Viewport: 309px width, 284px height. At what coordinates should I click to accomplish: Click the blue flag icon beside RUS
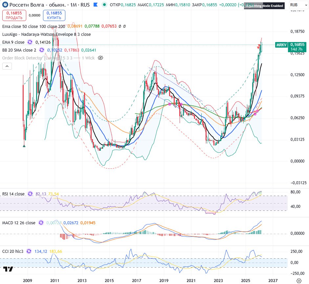point(96,5)
